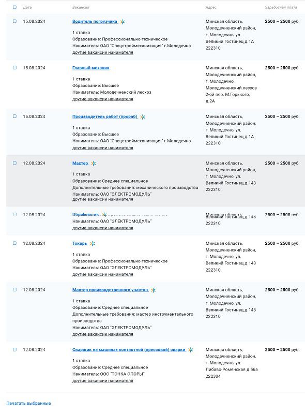This screenshot has width=305, height=414.
Task: Toggle the select-all checkbox in the header
Action: 14,6
